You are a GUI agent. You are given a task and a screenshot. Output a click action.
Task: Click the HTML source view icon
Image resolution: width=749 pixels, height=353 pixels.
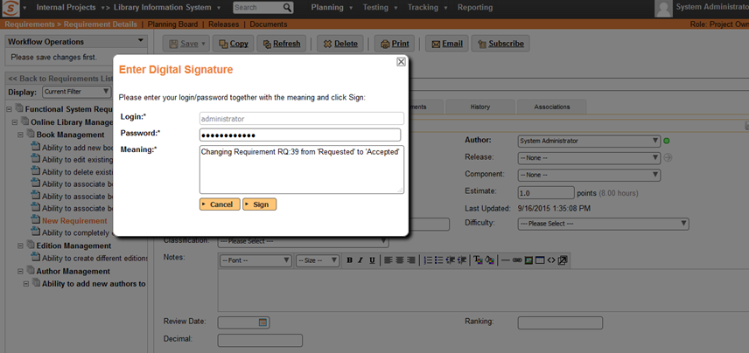coord(551,260)
